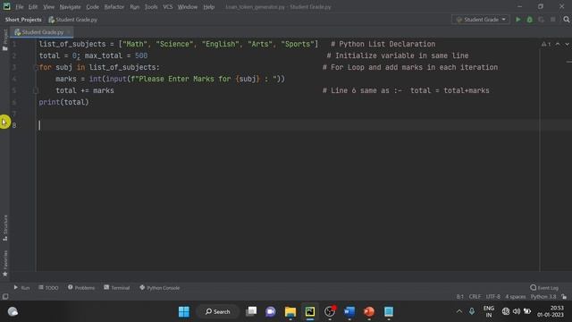Open File Explorer from the taskbar
This screenshot has width=572, height=322.
click(x=290, y=311)
